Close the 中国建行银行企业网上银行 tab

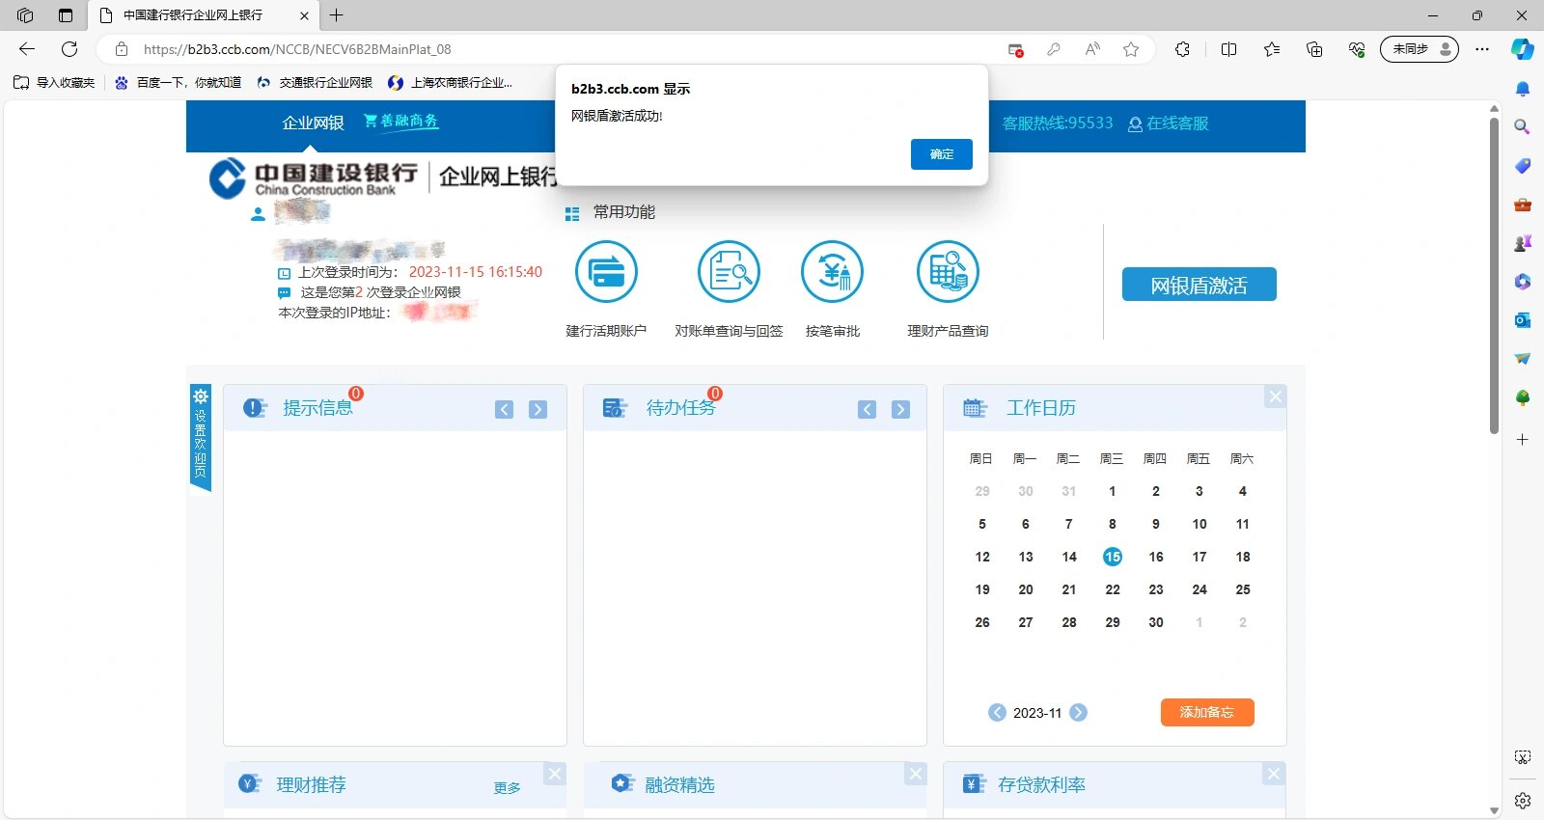[304, 15]
